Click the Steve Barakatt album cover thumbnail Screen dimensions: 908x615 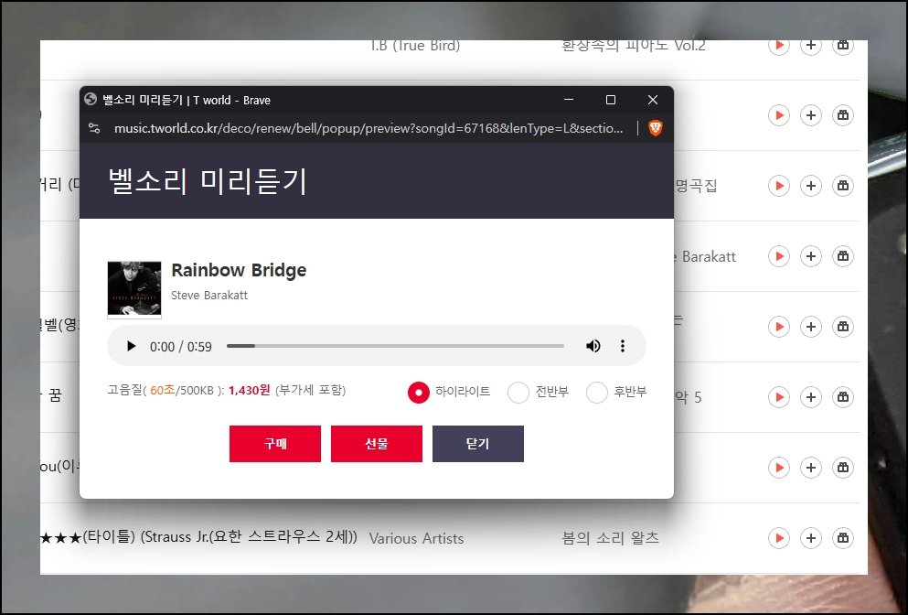pos(134,289)
